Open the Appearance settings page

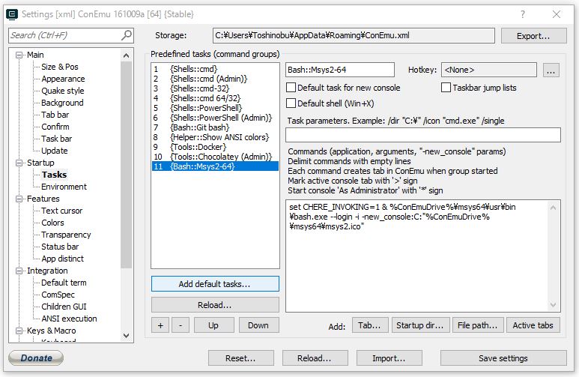(63, 79)
